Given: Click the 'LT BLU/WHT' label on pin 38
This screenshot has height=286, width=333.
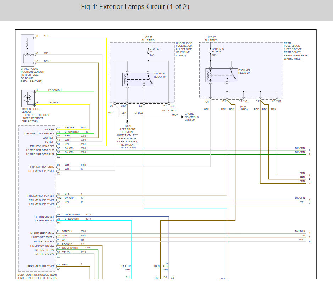Looking at the screenshot, I should 72,219.
